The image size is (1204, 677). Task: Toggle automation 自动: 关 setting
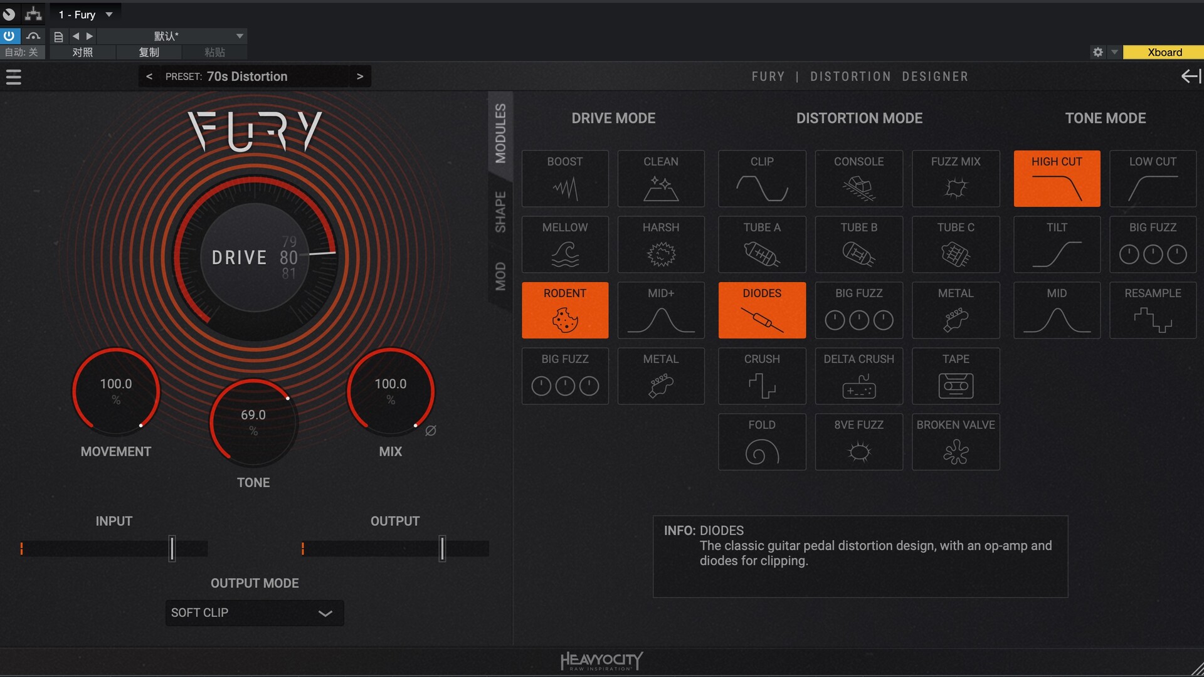click(x=22, y=52)
